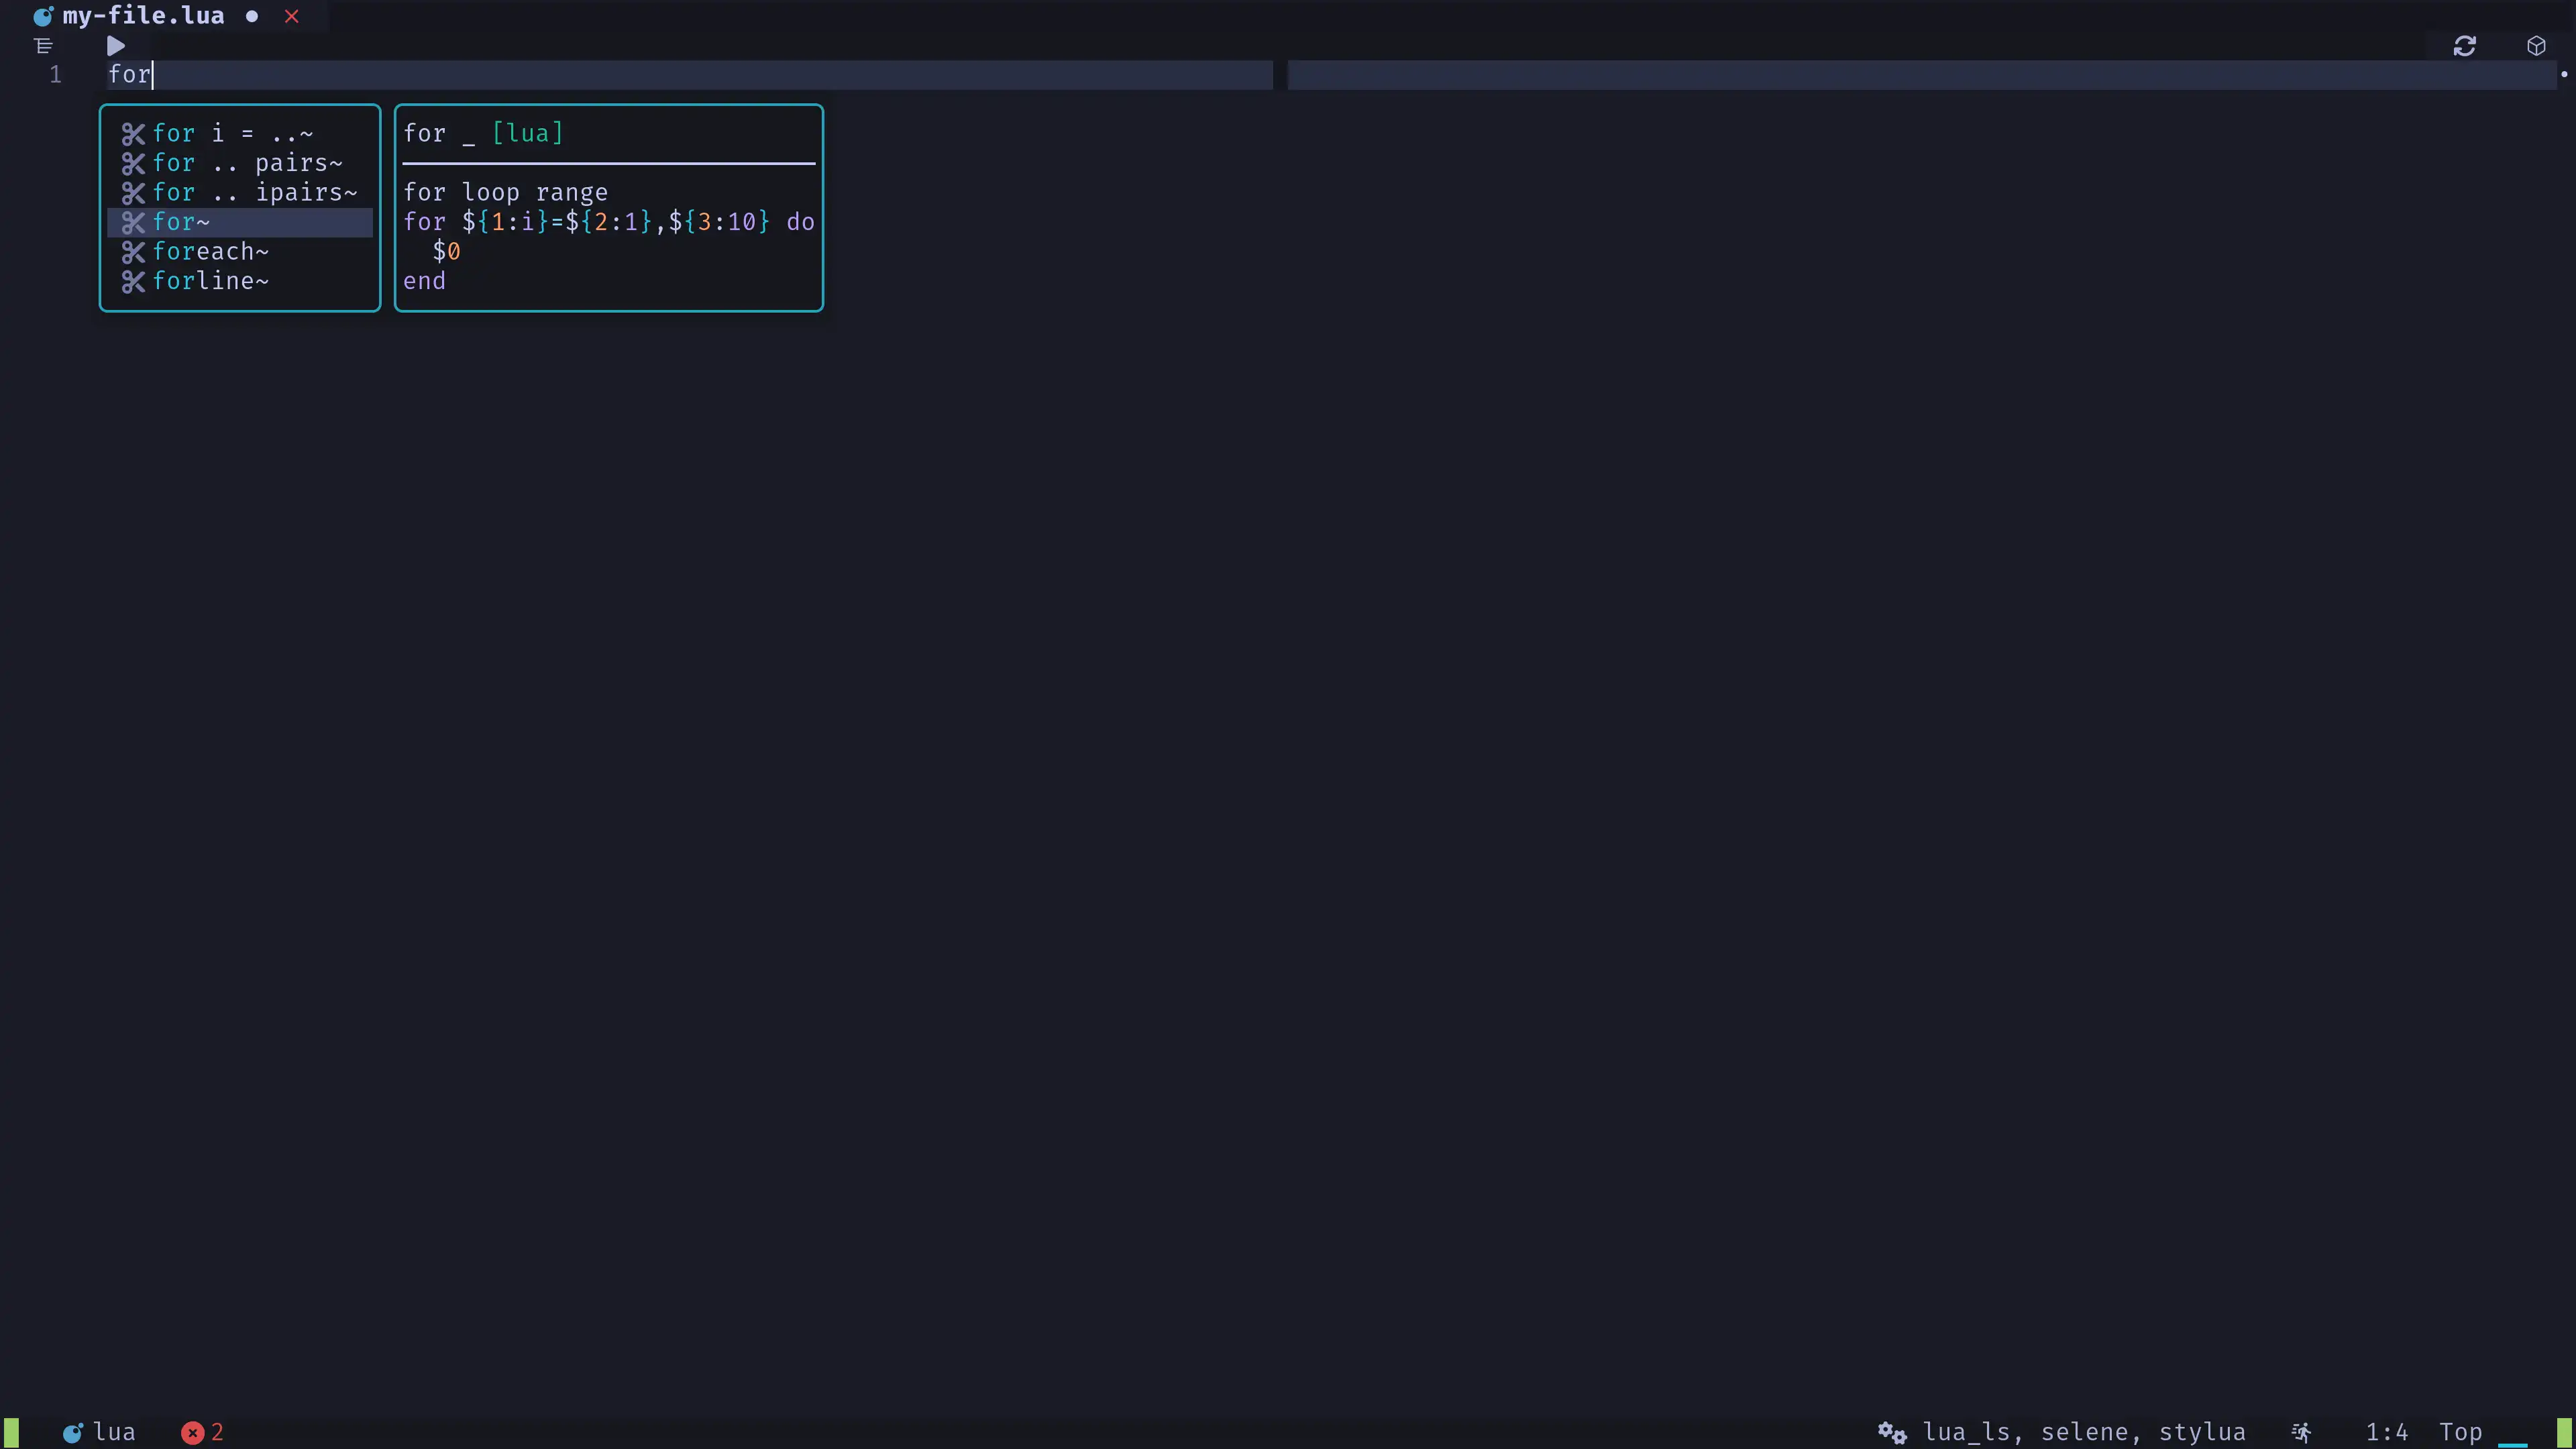This screenshot has width=2576, height=1449.
Task: Choose 'forline~' snippet completion
Action: point(240,281)
